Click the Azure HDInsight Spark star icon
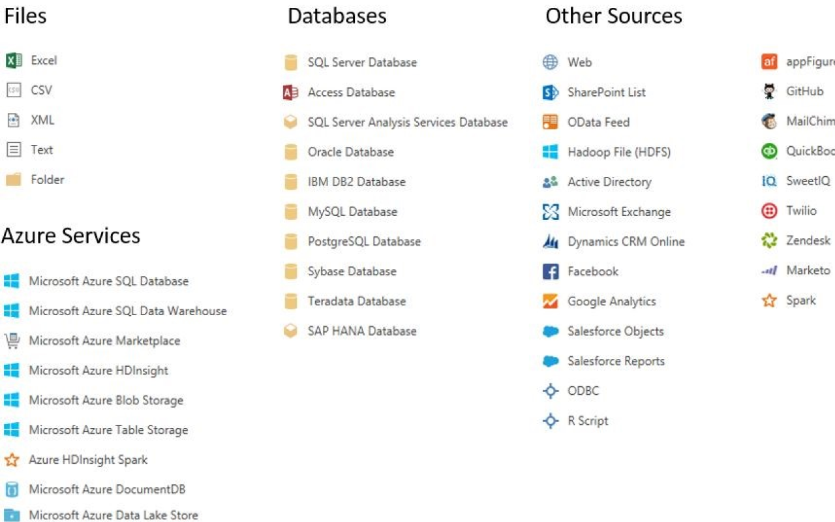The height and width of the screenshot is (522, 835). tap(12, 459)
